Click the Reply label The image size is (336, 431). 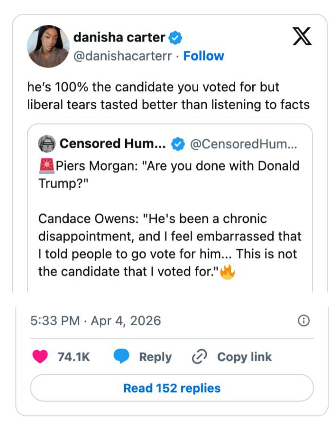click(155, 357)
